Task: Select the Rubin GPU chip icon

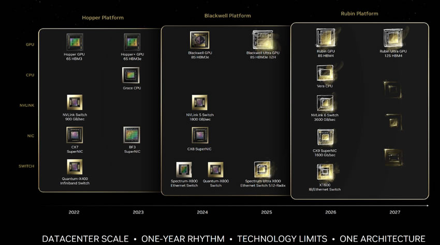Action: pyautogui.click(x=326, y=38)
